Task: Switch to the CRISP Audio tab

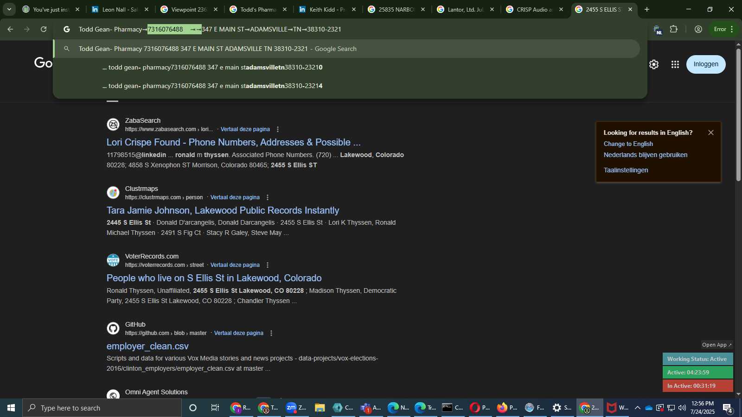Action: [534, 9]
